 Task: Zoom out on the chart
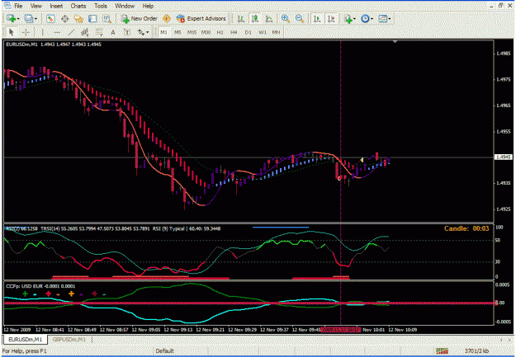300,19
